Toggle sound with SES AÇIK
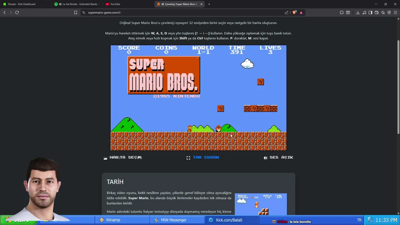Viewport: 400px width, 225px height. [x=281, y=157]
